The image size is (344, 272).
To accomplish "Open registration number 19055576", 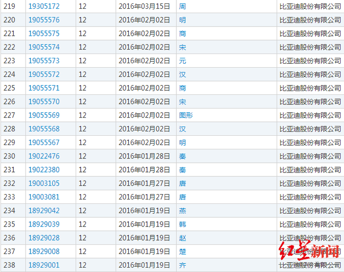I will pos(44,20).
